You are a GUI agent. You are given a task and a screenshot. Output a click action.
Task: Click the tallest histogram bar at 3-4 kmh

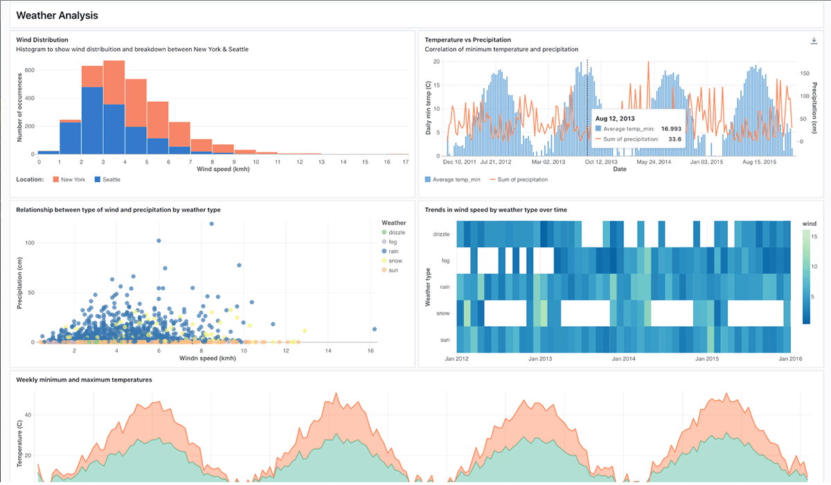(x=114, y=104)
